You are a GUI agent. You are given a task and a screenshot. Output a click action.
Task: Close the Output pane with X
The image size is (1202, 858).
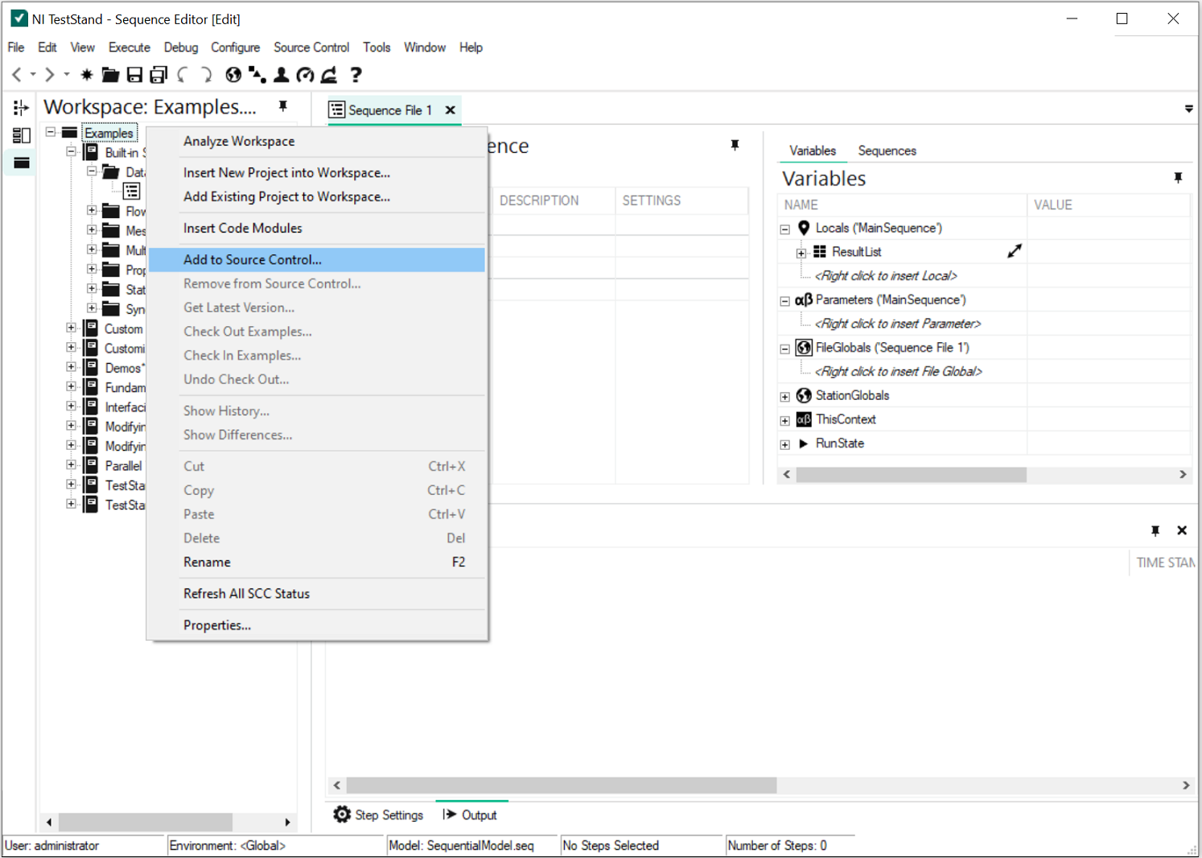click(1182, 530)
